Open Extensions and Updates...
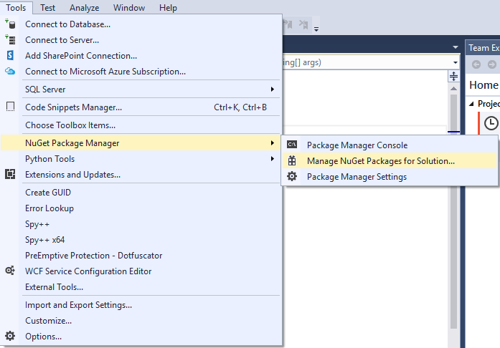The image size is (500, 348). coord(141,175)
